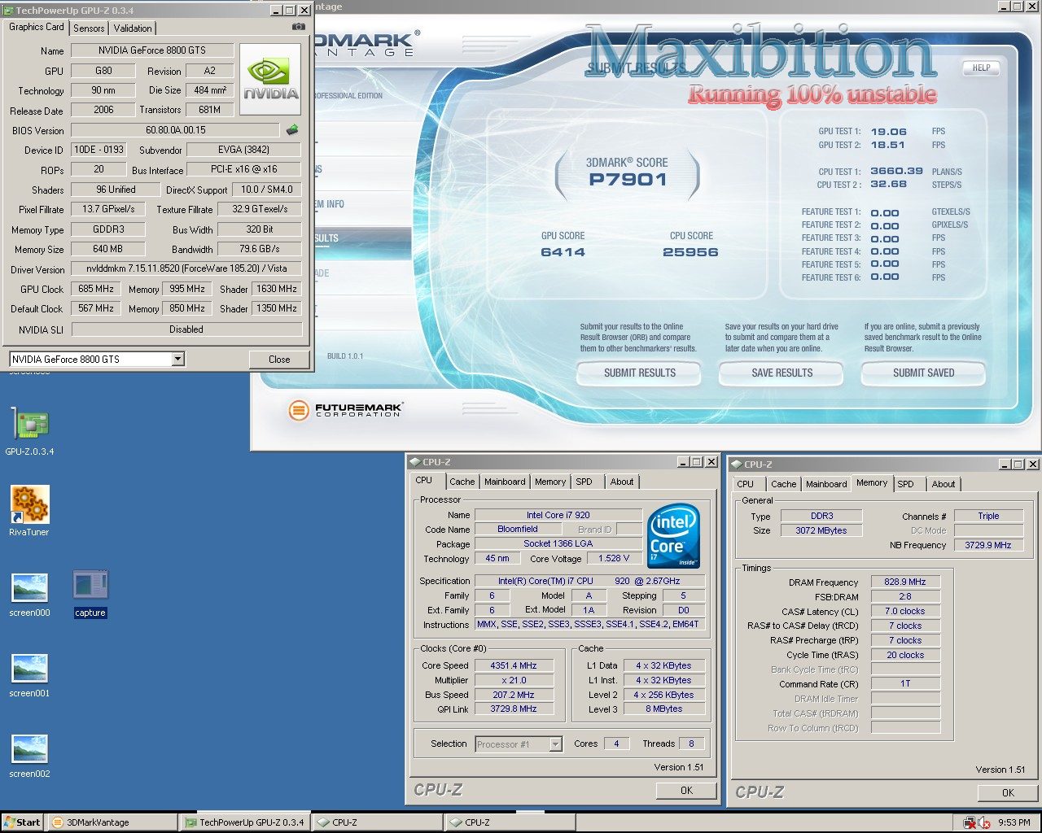1042x833 pixels.
Task: Open About tab in right CPU-Z window
Action: (x=943, y=484)
